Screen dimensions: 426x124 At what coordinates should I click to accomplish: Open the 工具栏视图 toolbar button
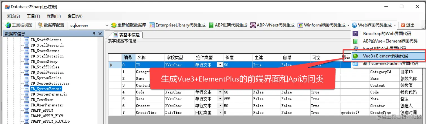click(x=19, y=25)
